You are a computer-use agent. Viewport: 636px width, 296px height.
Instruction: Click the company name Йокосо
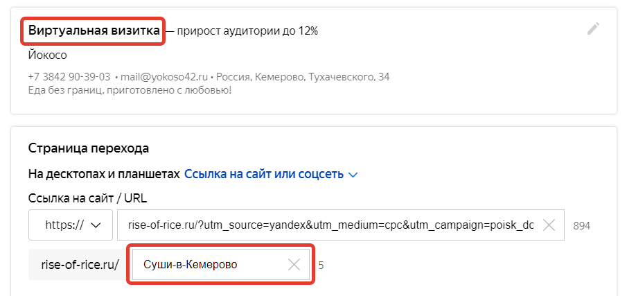coord(47,55)
